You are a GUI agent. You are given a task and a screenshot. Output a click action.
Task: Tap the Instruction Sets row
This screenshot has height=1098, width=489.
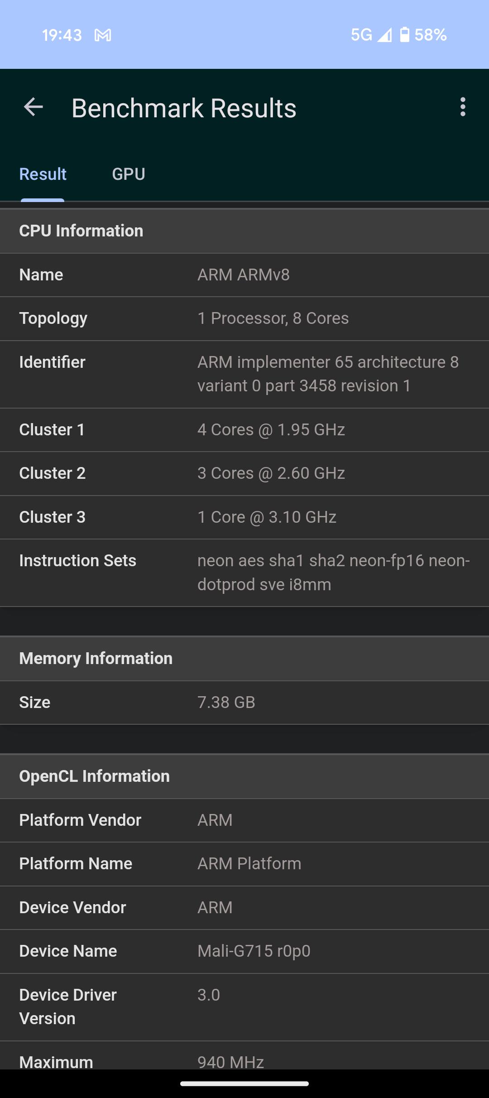click(244, 573)
